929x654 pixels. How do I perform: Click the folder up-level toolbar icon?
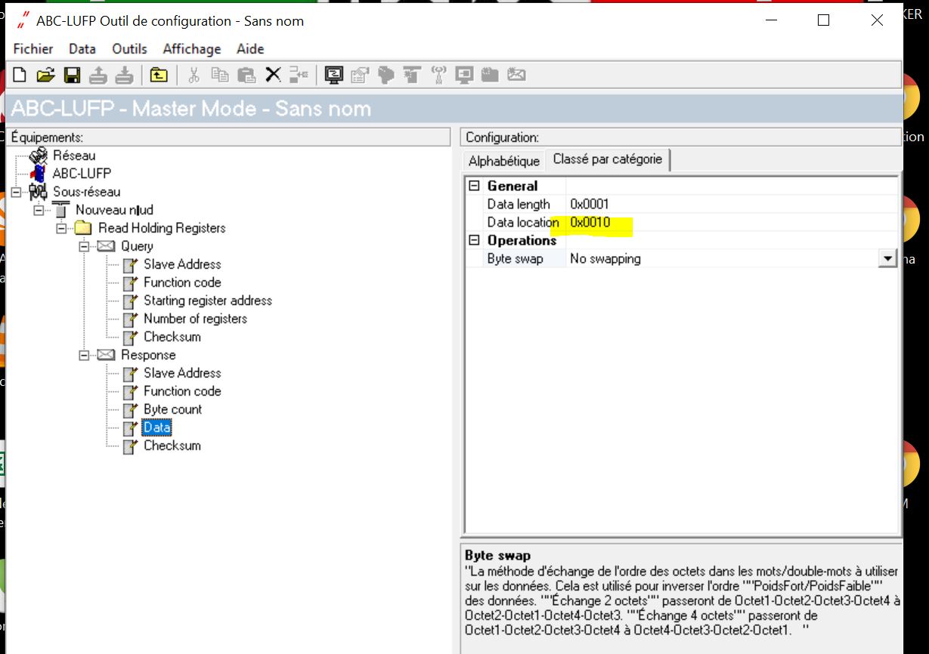coord(158,75)
